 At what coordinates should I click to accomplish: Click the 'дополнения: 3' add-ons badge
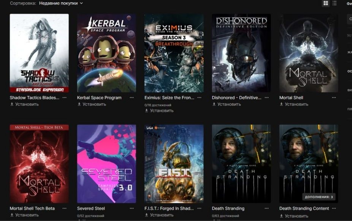click(319, 197)
